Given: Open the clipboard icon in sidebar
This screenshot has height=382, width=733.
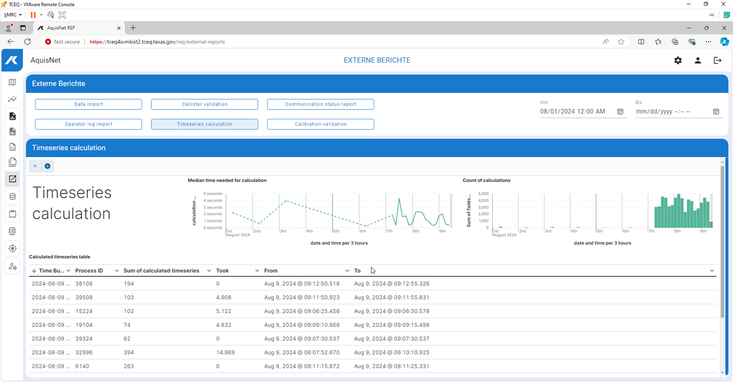Looking at the screenshot, I should 12,214.
